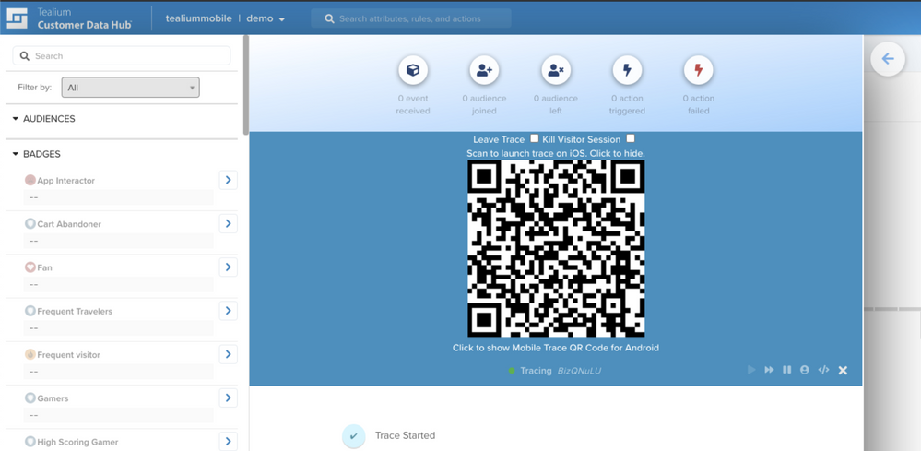Expand the App Interactor badge details

(x=228, y=180)
